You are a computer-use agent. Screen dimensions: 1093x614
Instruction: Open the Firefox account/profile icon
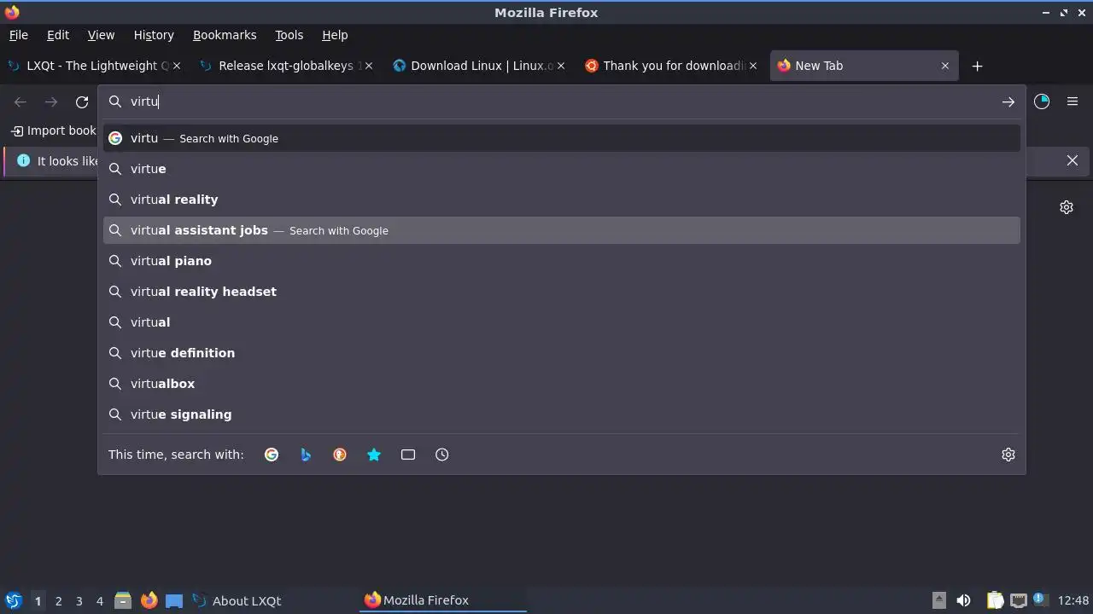click(x=1042, y=101)
